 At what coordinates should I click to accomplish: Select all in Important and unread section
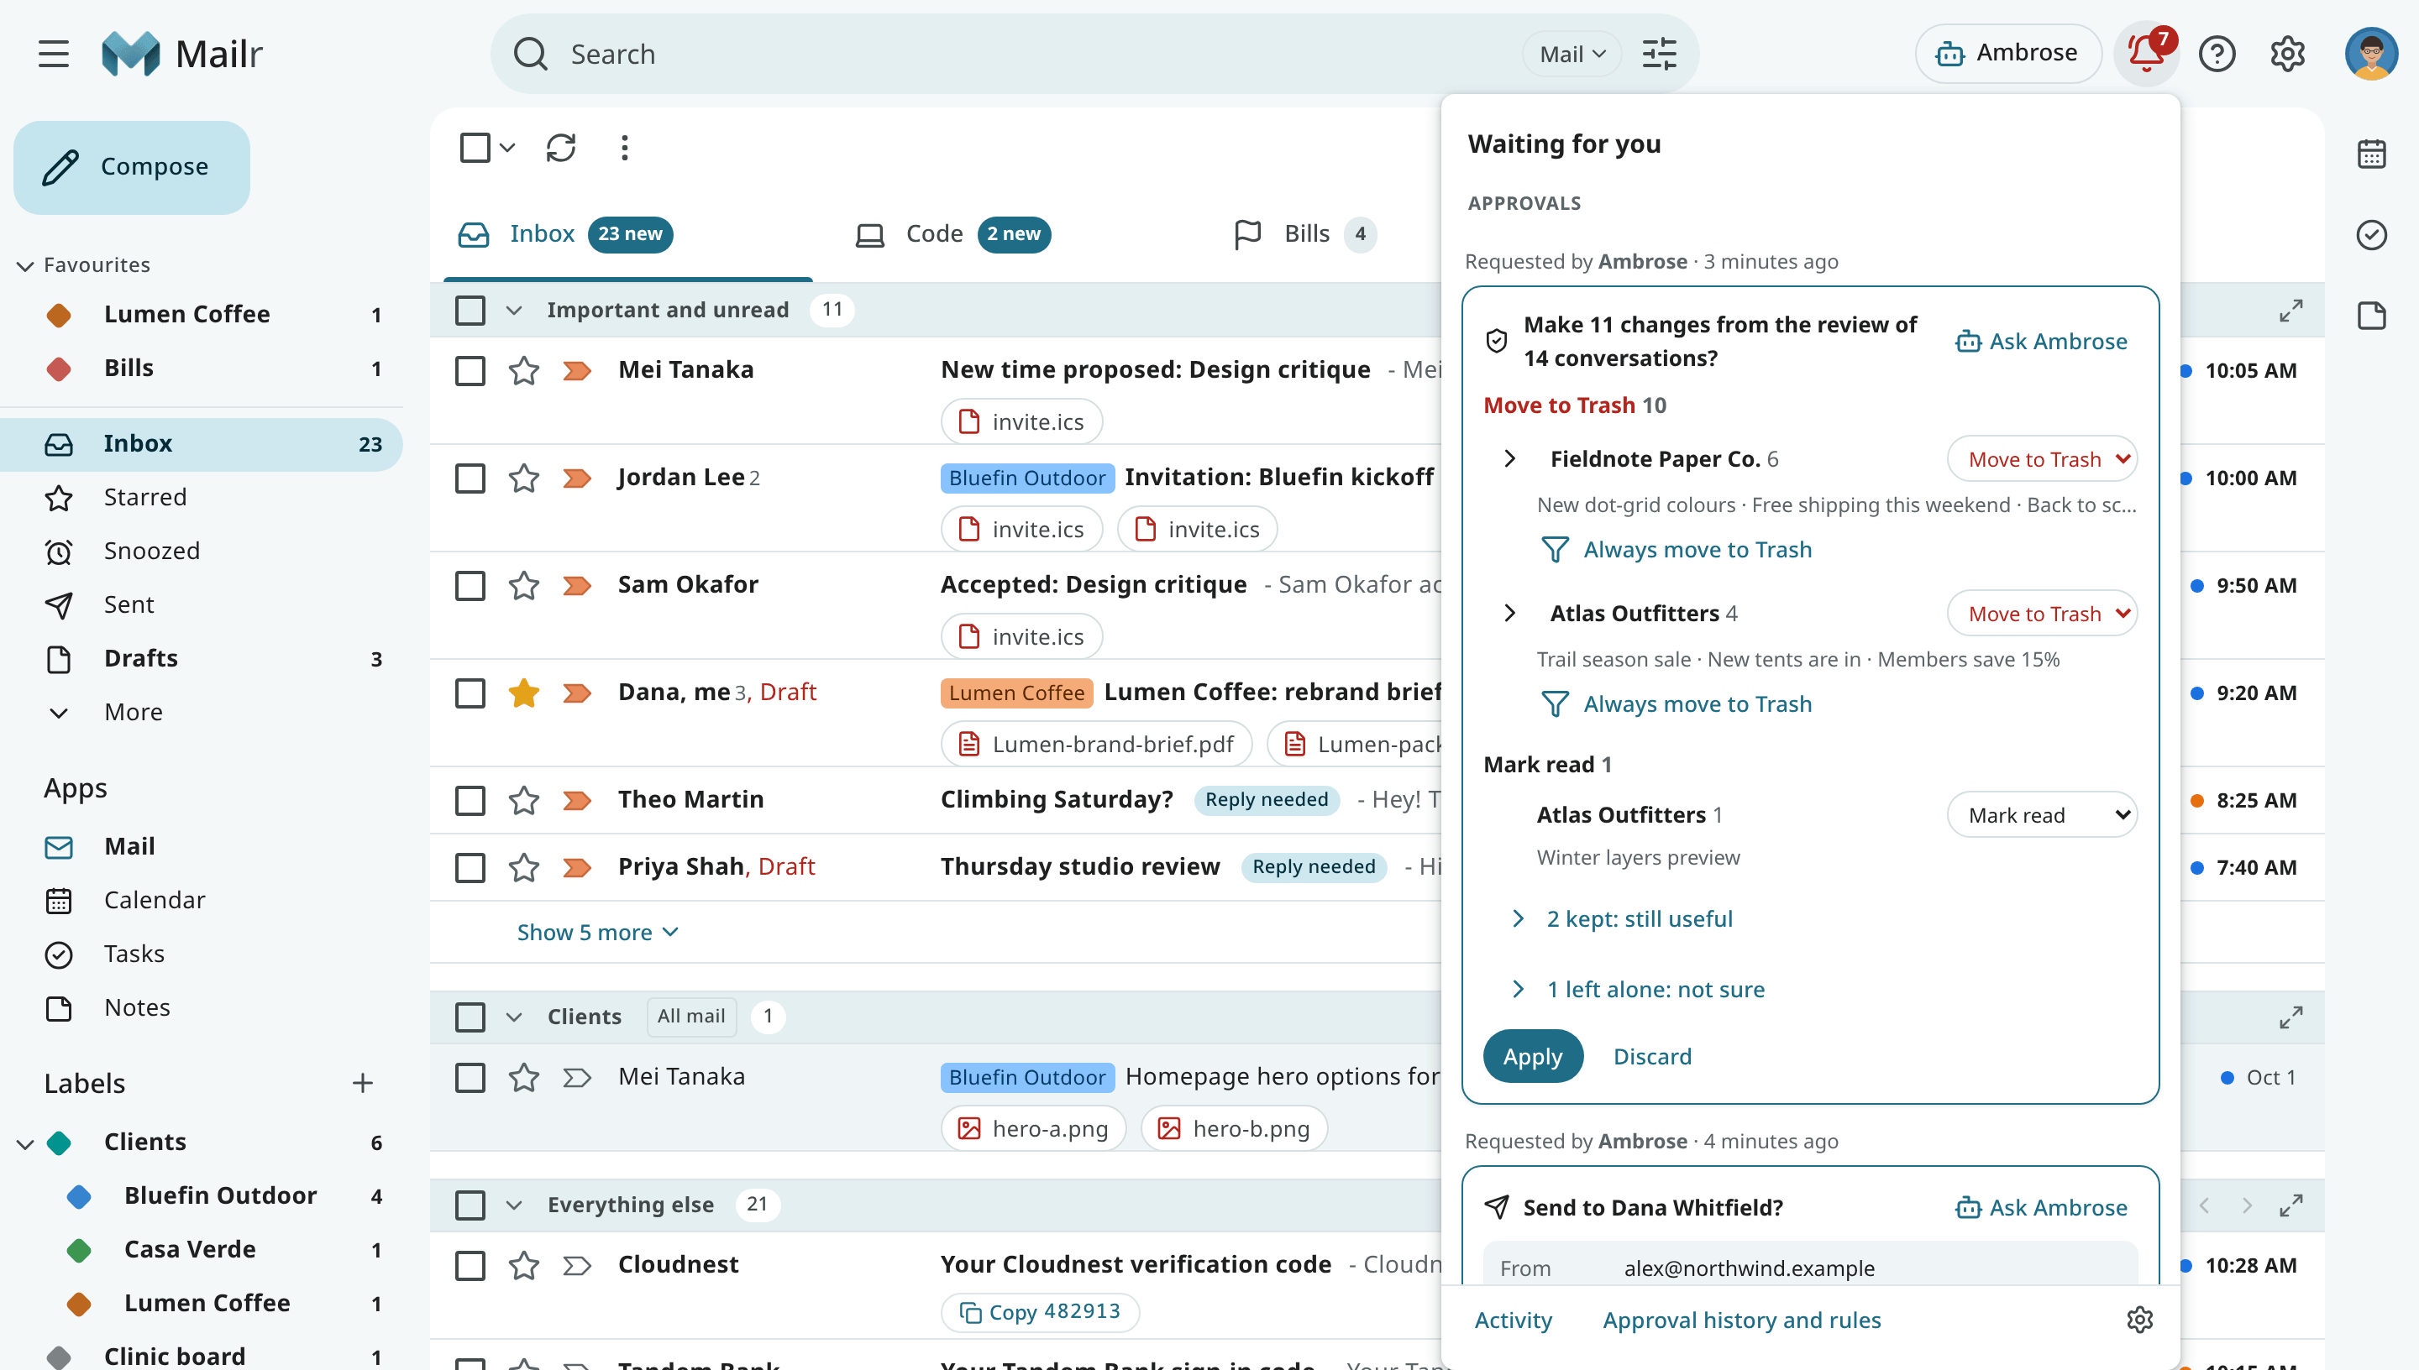click(470, 311)
